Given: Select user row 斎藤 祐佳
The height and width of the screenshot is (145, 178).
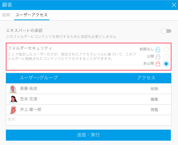Looking at the screenshot, I should pyautogui.click(x=88, y=89).
